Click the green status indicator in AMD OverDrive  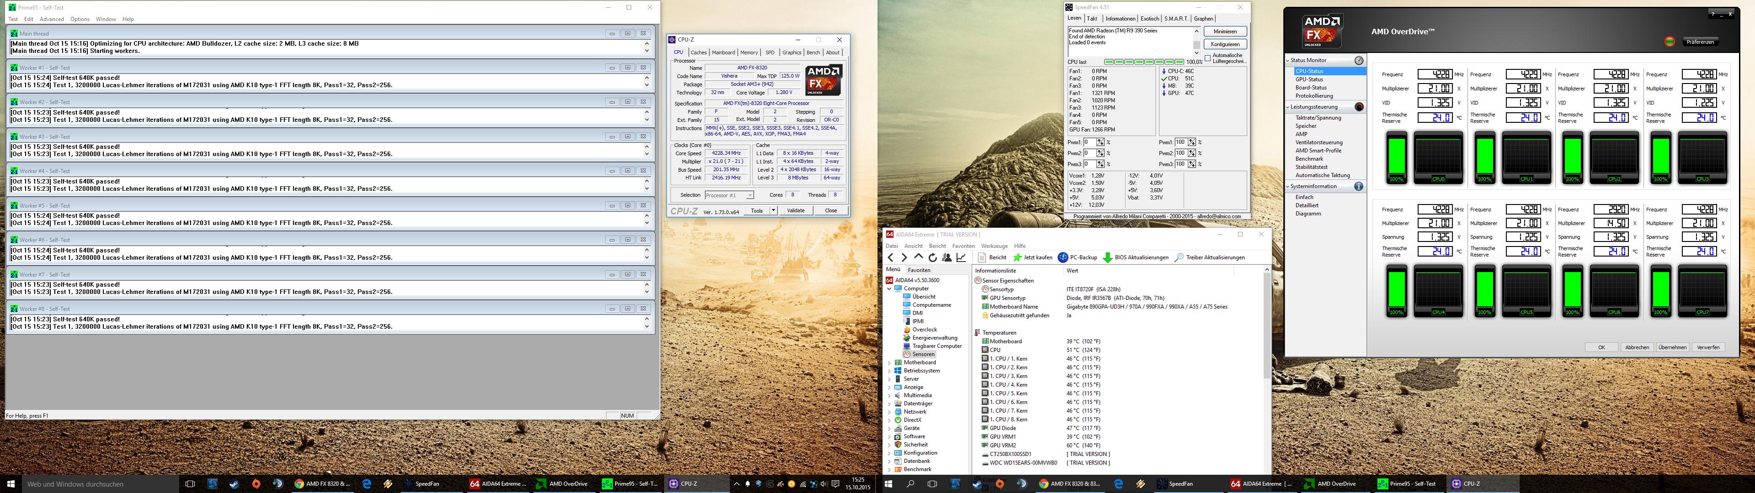point(1669,42)
